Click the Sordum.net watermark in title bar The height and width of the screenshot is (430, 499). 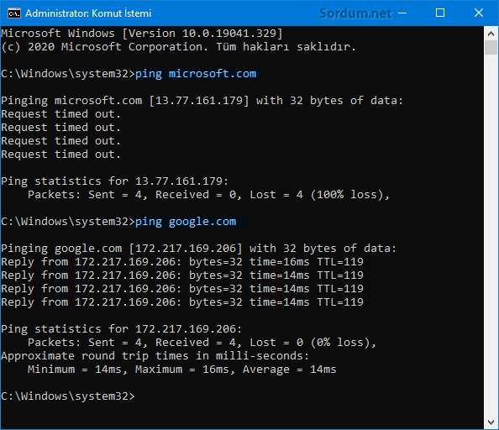355,13
